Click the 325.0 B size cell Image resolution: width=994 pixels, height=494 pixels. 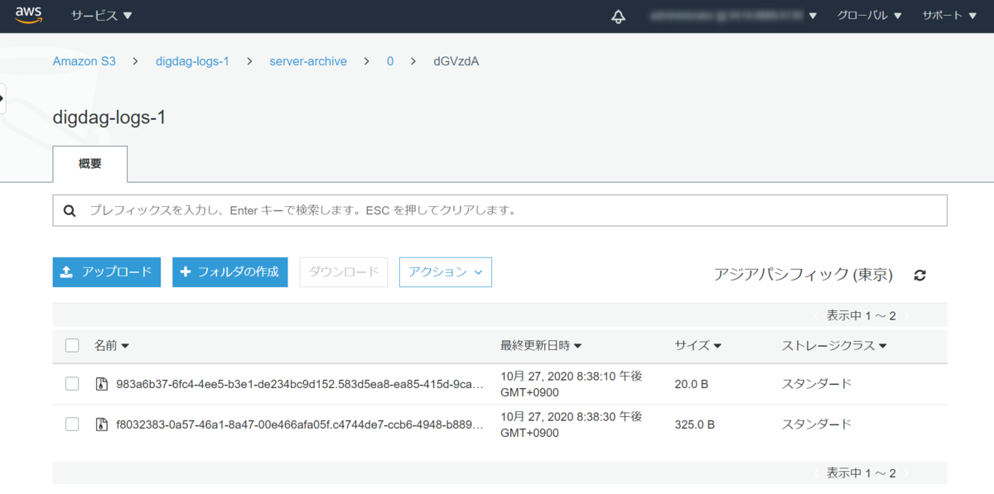click(695, 424)
